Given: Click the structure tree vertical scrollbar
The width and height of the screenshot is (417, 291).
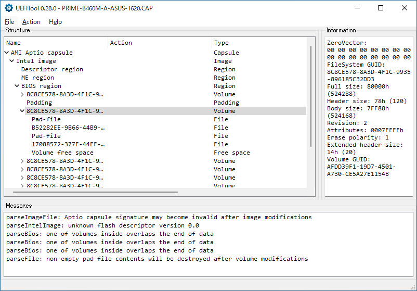Looking at the screenshot, I should [310, 96].
